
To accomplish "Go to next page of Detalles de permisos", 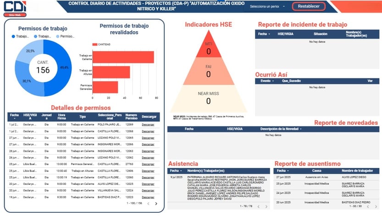I will (156, 204).
